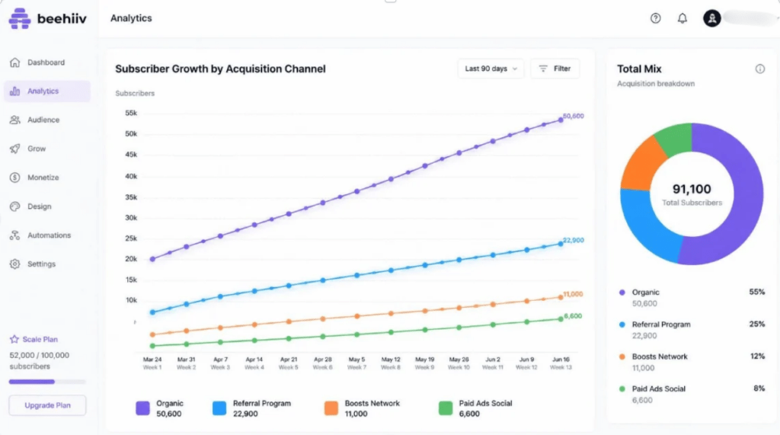Screen dimensions: 780x435
Task: Open the Filter options
Action: pos(555,69)
